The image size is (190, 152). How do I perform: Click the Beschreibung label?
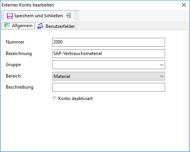(x=20, y=87)
